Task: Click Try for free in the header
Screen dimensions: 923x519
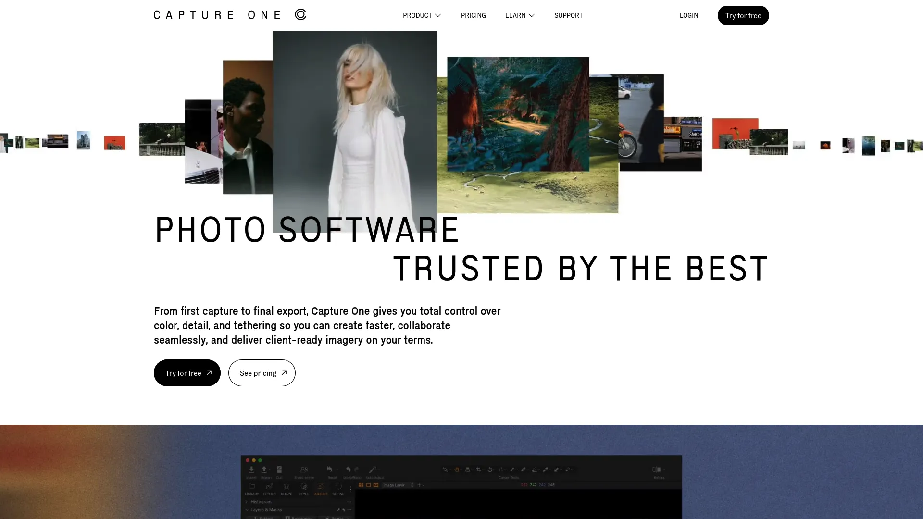Action: point(743,15)
